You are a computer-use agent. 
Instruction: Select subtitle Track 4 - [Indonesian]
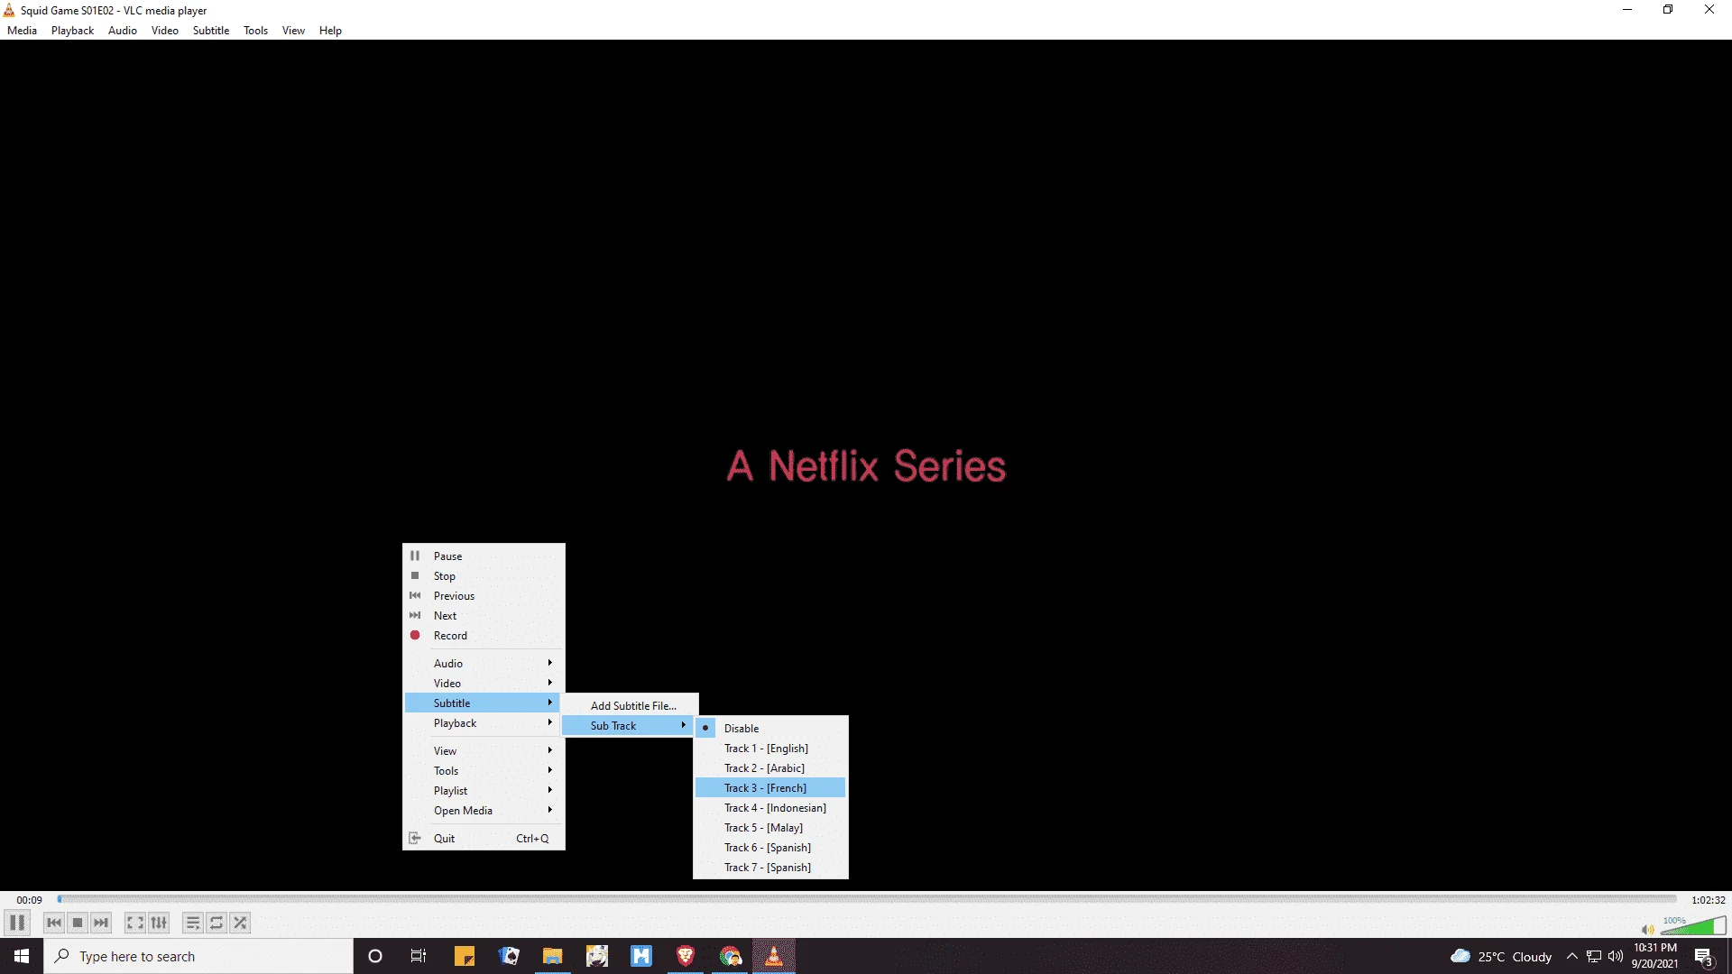click(770, 808)
